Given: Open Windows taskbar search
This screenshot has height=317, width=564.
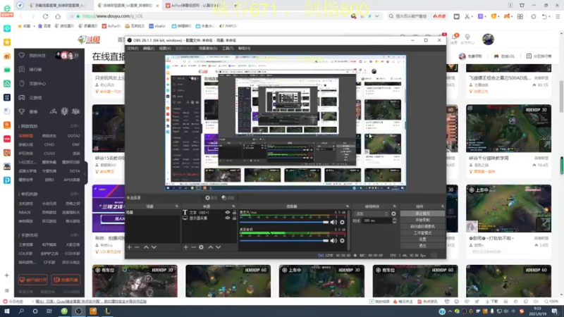Looking at the screenshot, I should [x=21, y=311].
